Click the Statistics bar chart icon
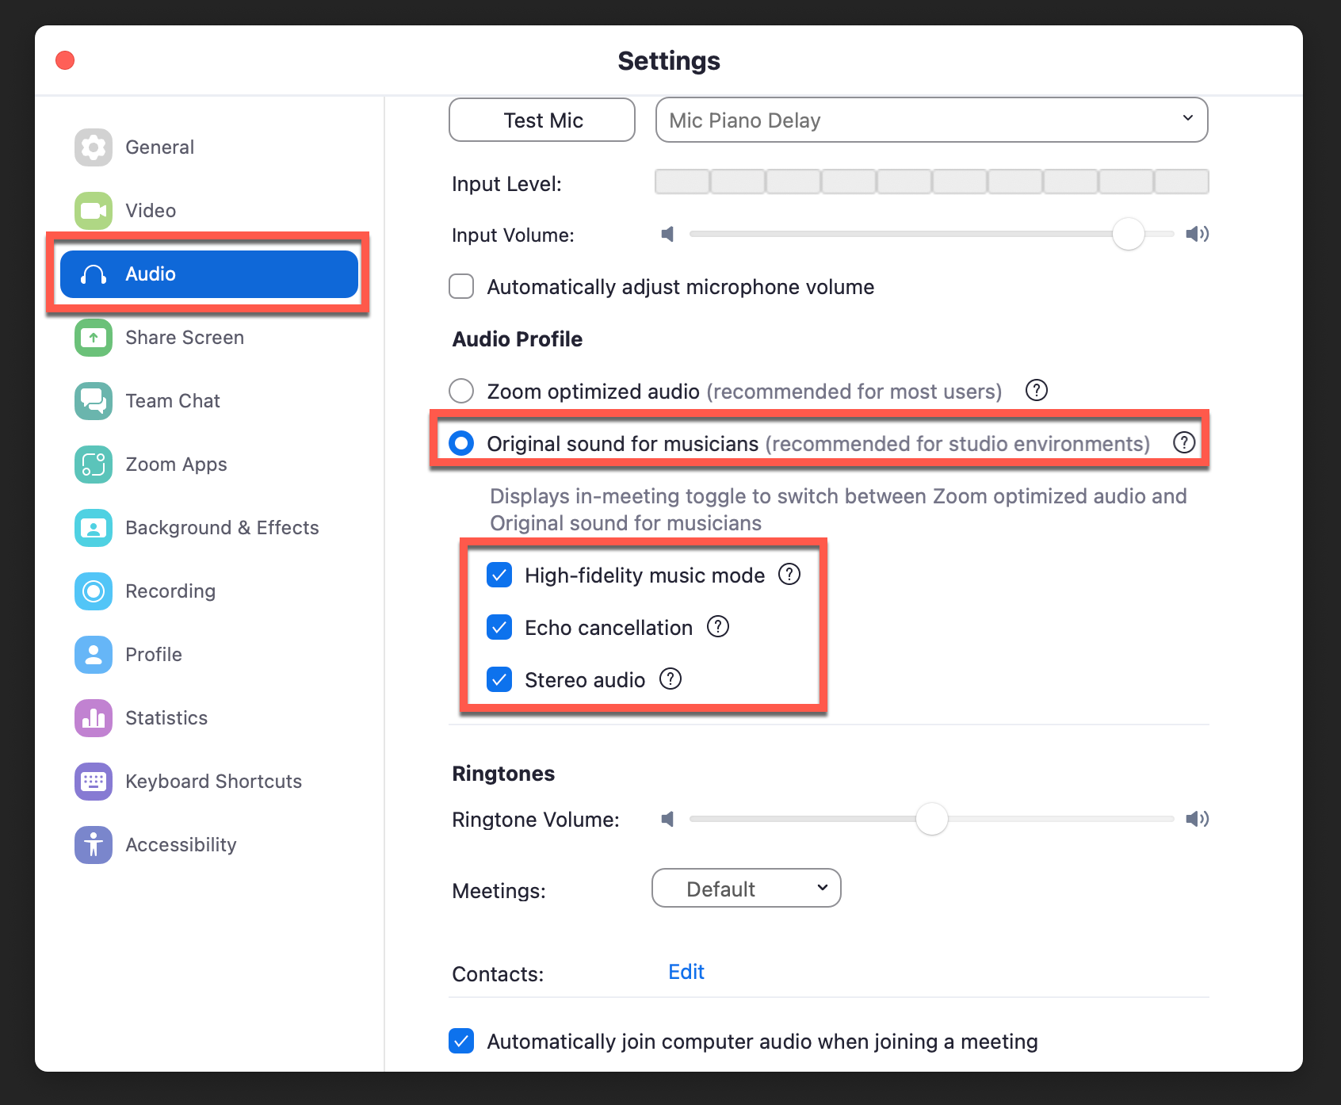This screenshot has height=1105, width=1341. point(94,718)
